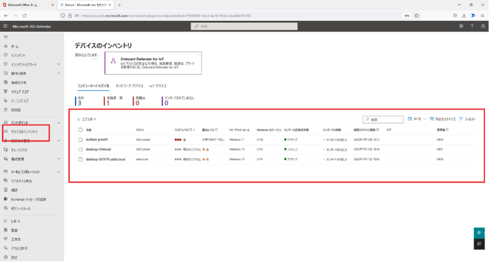Tick checkbox for desktop-t3hbeu0
The height and width of the screenshot is (264, 490).
pos(80,149)
